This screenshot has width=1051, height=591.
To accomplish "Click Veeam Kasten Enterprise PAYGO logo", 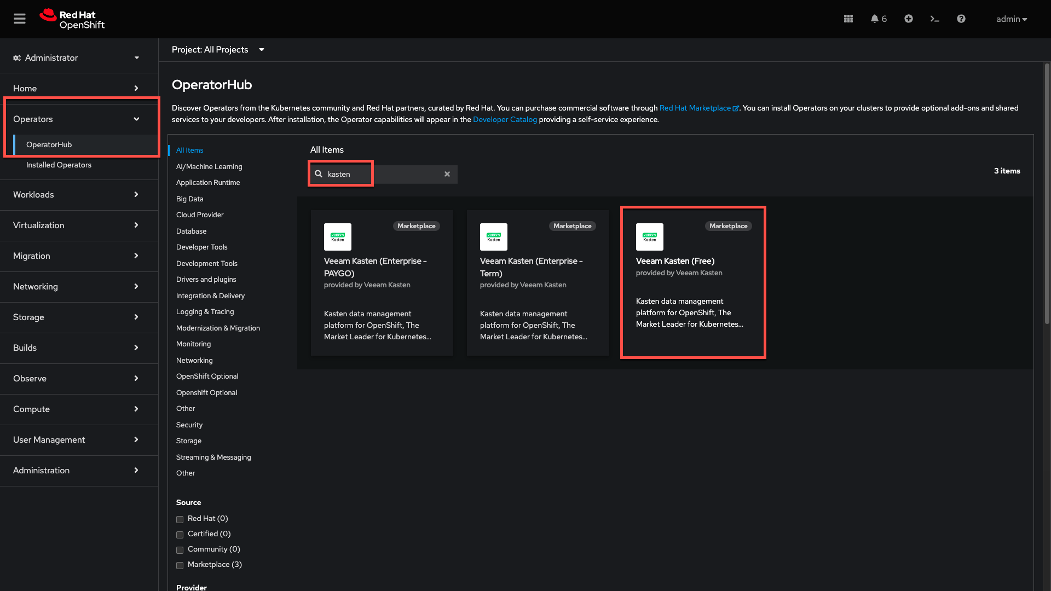I will pos(338,237).
